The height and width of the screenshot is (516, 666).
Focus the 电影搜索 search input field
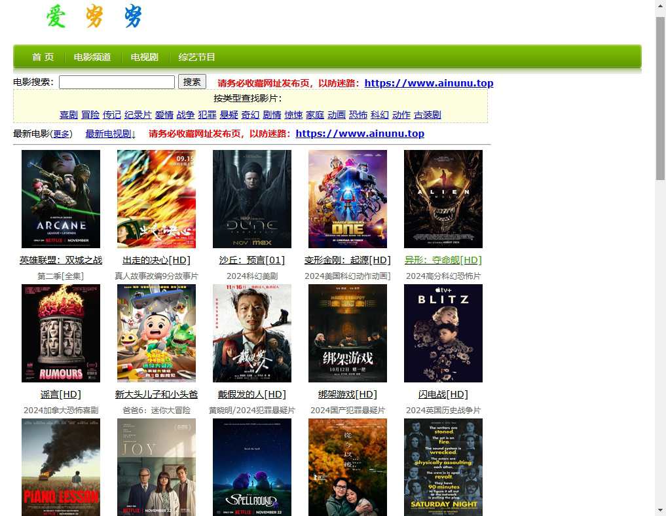[x=117, y=82]
